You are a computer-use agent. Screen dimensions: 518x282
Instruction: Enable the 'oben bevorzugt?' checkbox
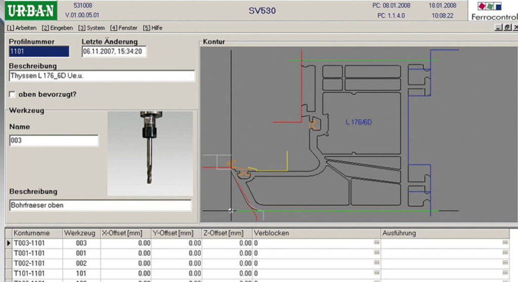click(x=12, y=95)
